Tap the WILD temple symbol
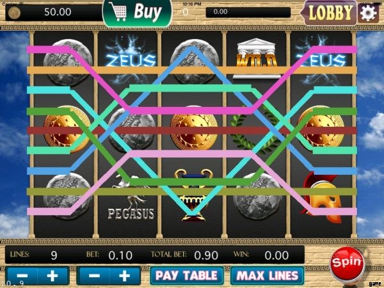 coord(257,58)
